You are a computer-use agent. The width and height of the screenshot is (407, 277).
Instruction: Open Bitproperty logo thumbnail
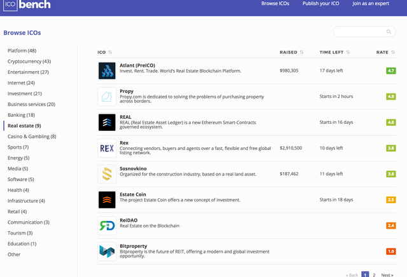click(107, 252)
